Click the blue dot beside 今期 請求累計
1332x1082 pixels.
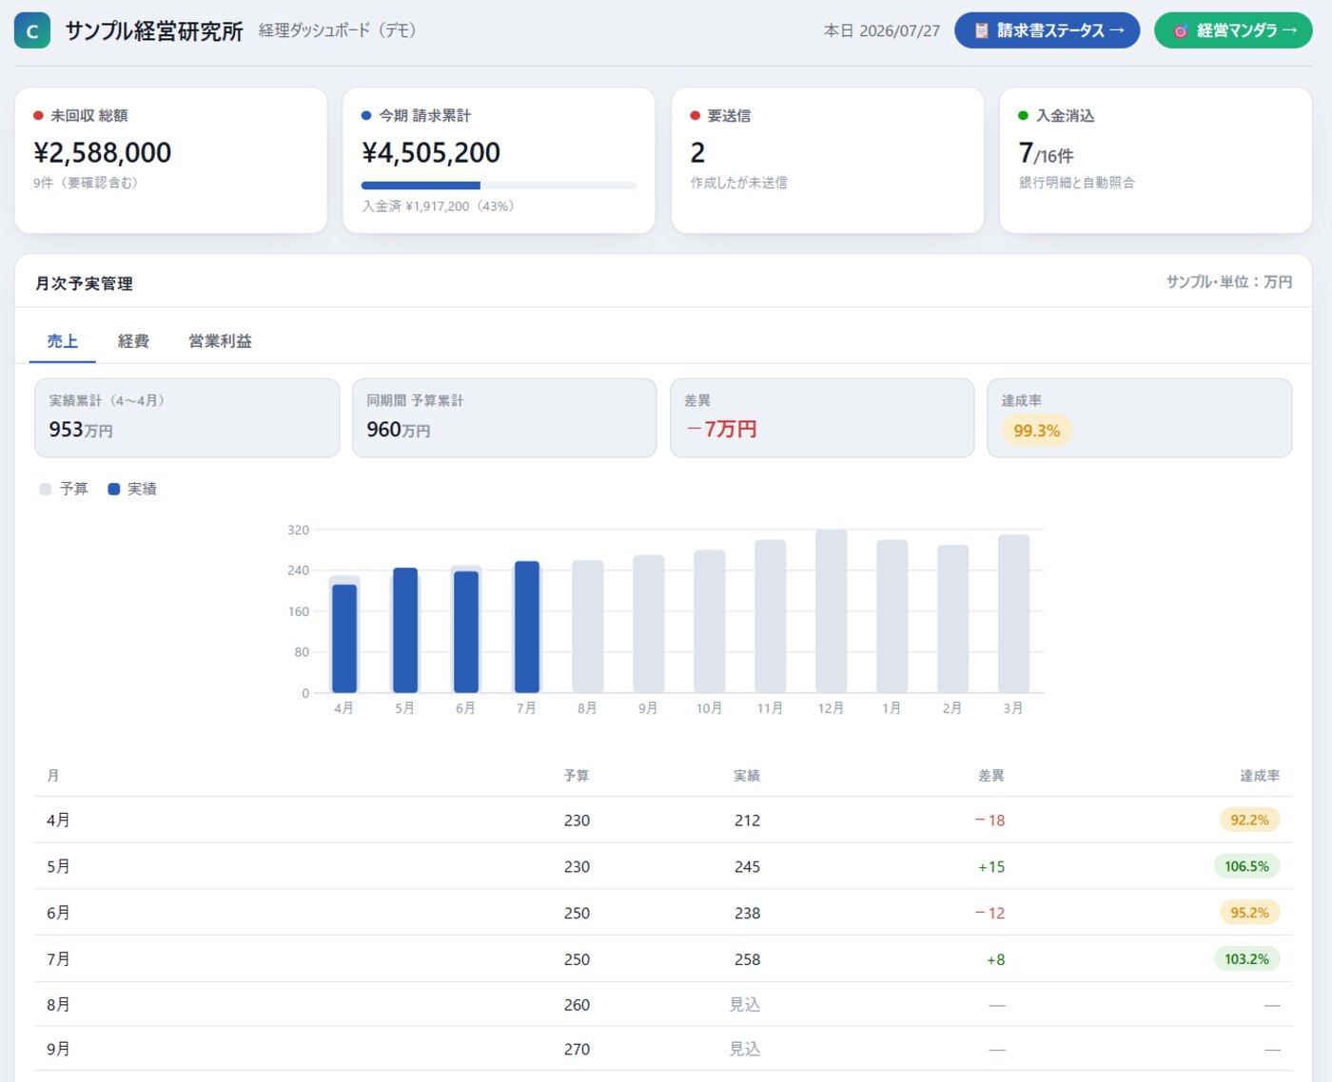point(366,116)
